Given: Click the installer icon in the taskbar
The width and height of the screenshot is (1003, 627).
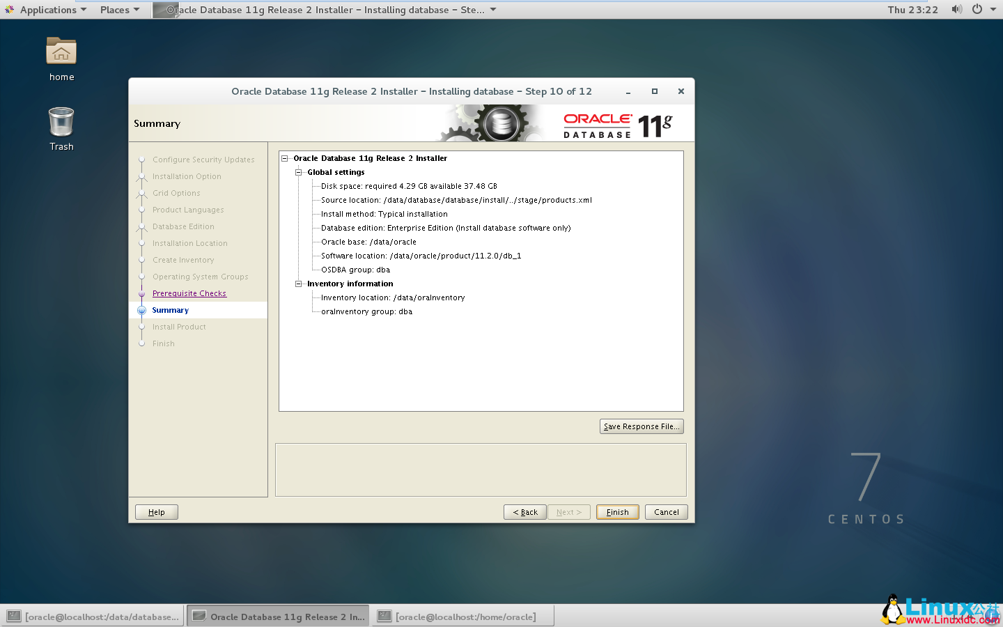Looking at the screenshot, I should click(x=201, y=616).
